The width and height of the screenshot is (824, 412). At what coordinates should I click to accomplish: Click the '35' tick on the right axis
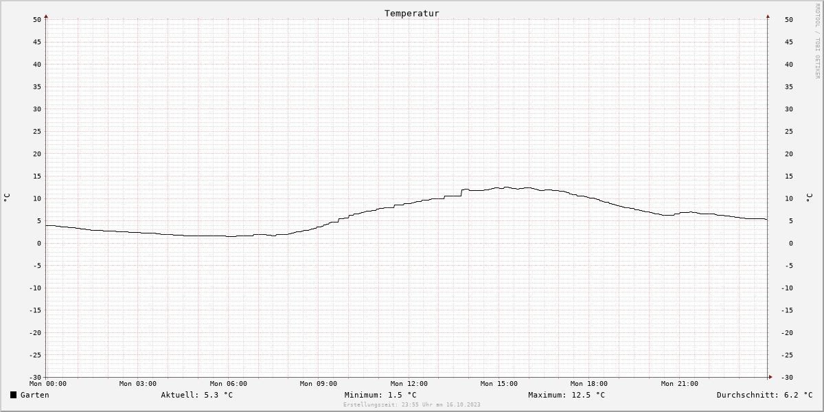pyautogui.click(x=789, y=87)
